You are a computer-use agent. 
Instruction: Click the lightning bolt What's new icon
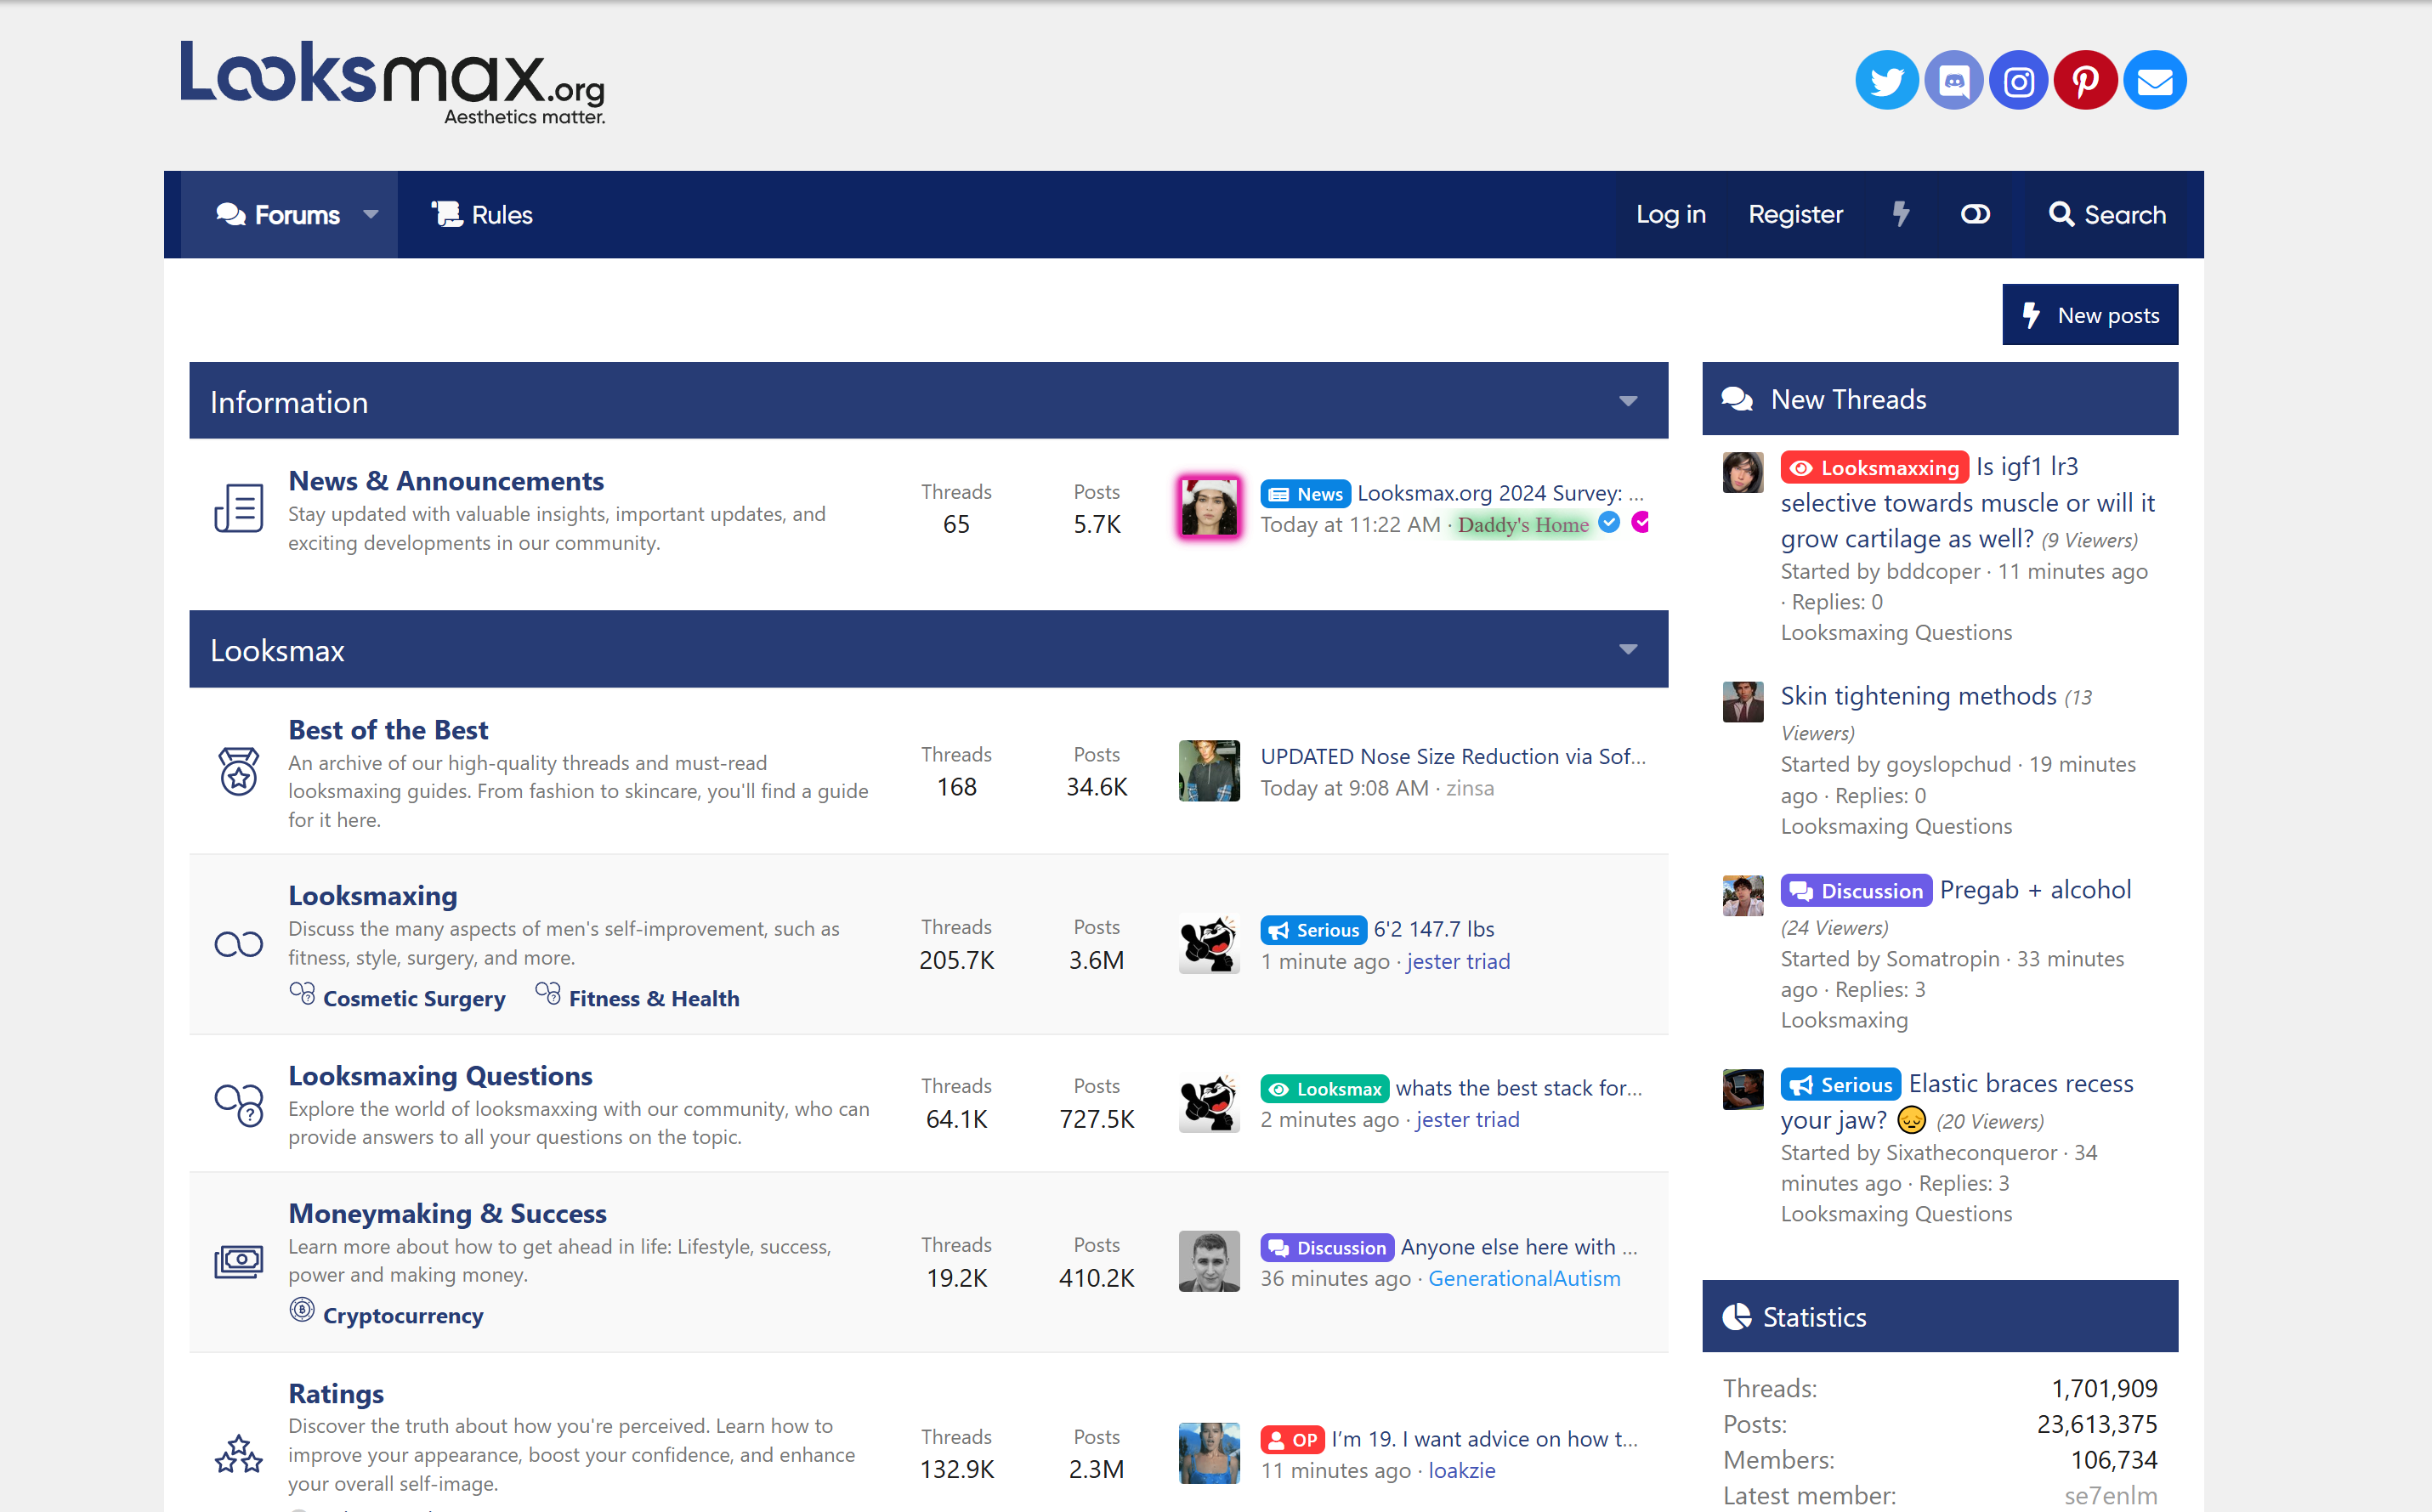1901,214
